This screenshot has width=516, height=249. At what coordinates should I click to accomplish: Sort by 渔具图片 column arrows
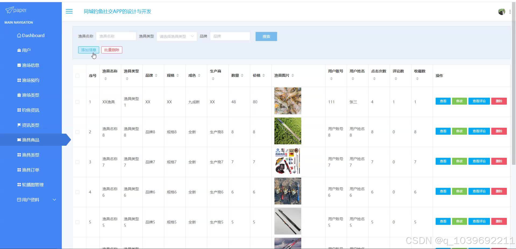(x=293, y=75)
